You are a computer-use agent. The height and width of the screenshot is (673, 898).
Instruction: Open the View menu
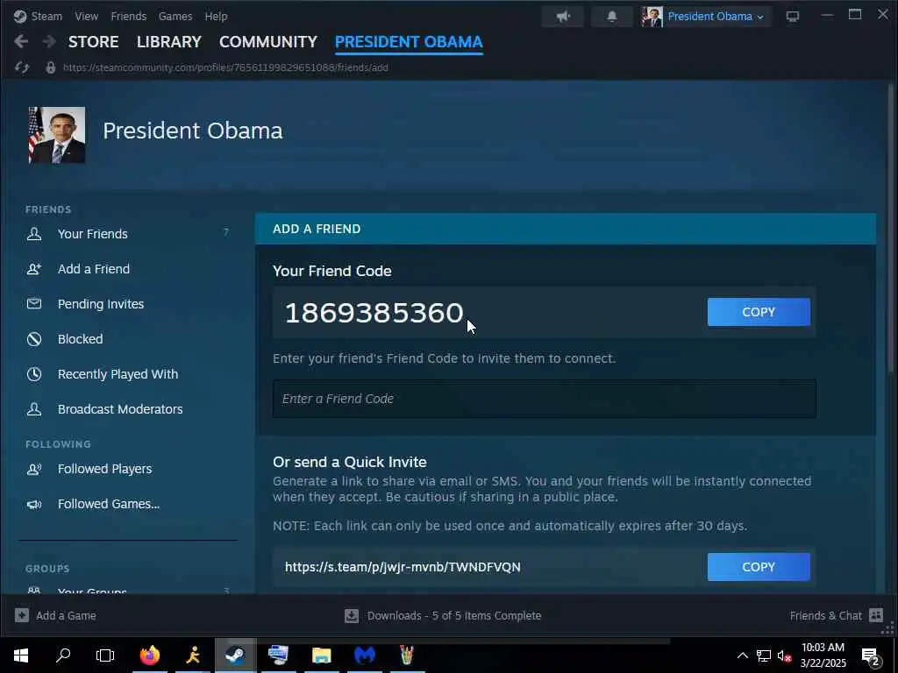pyautogui.click(x=87, y=16)
